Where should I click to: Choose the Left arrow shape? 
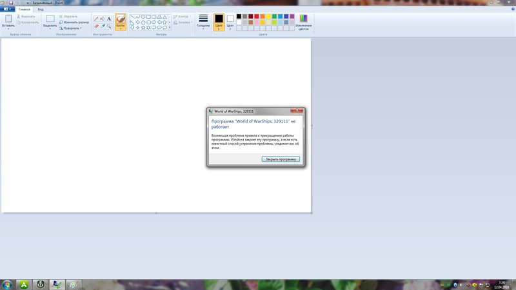[159, 23]
